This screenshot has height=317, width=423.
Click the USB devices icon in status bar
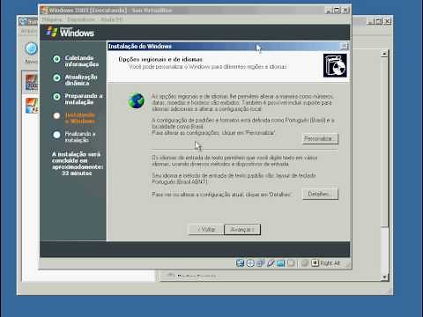[271, 263]
